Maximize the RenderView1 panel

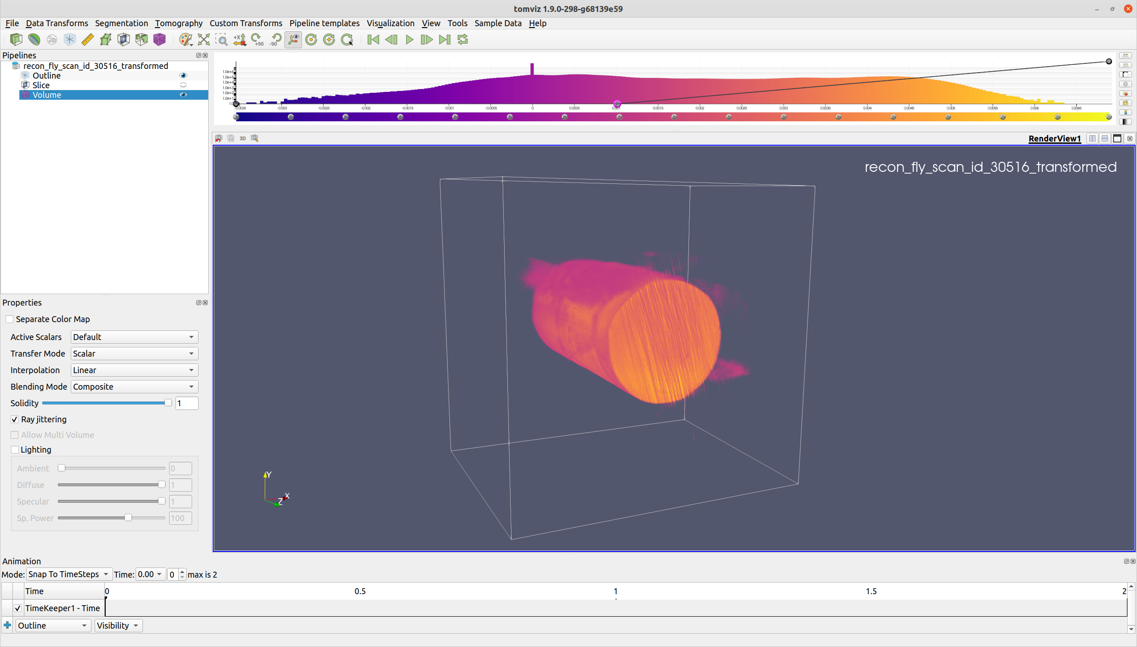pyautogui.click(x=1117, y=138)
